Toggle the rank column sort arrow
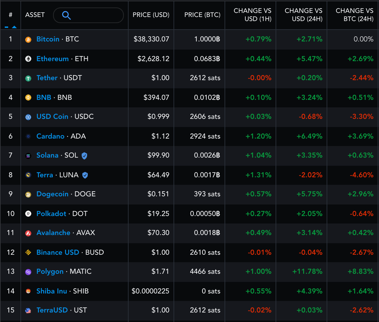Screen dimensions: 379x322 14,27
